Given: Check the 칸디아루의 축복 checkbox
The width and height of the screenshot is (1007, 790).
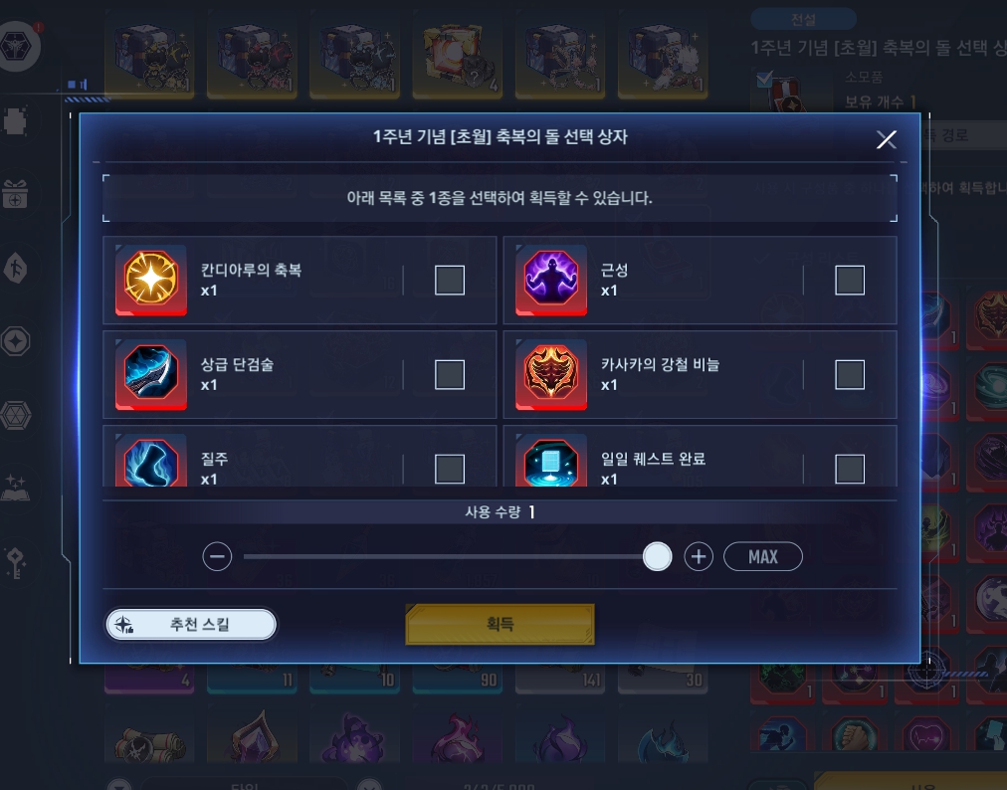Looking at the screenshot, I should coord(450,280).
